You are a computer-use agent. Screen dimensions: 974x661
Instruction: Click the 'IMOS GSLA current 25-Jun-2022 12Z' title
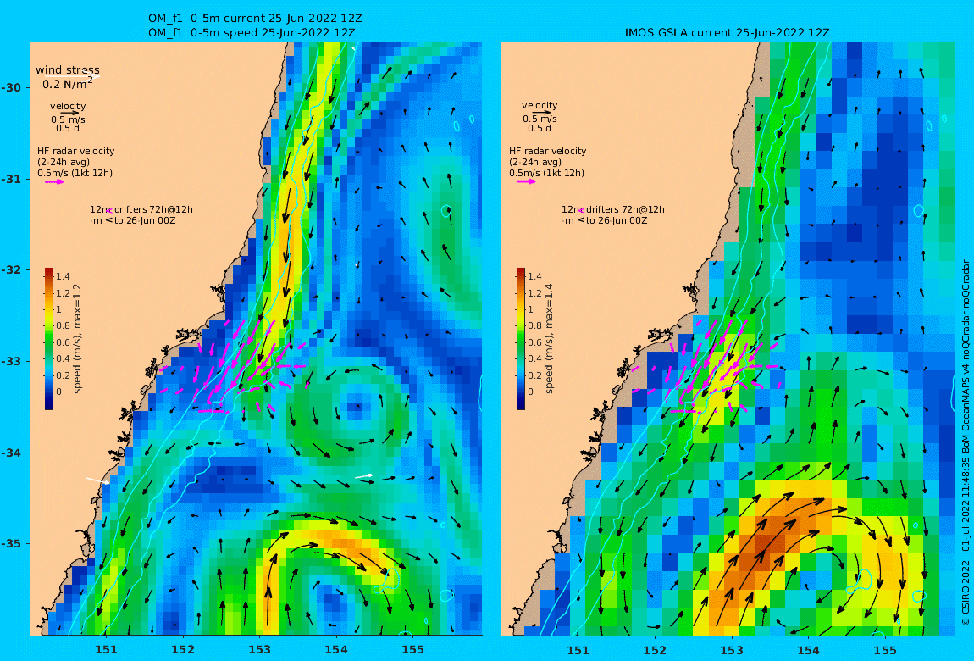[x=727, y=33]
